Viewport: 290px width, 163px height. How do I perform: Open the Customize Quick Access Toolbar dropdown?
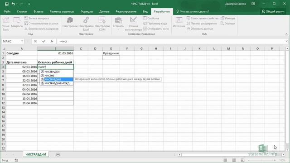tap(29, 4)
